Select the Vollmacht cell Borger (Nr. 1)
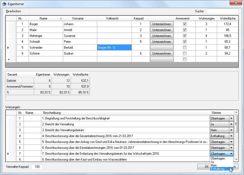The width and height of the screenshot is (244, 175). tap(114, 48)
